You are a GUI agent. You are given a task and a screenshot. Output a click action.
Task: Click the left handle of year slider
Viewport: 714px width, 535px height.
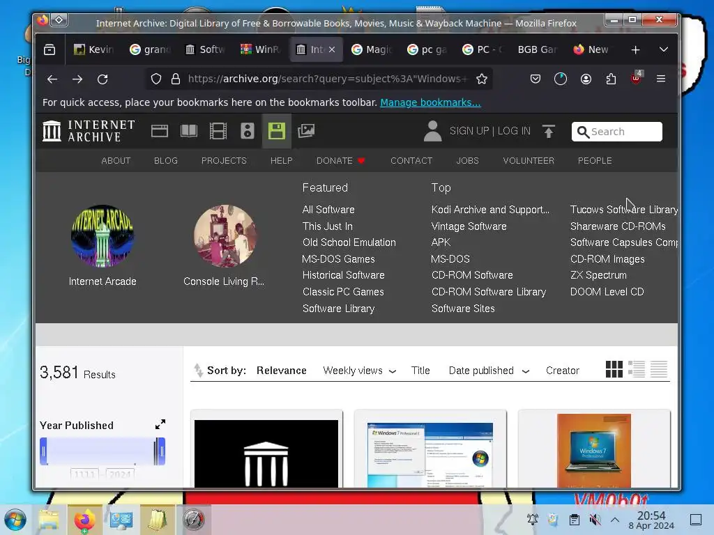pyautogui.click(x=44, y=451)
